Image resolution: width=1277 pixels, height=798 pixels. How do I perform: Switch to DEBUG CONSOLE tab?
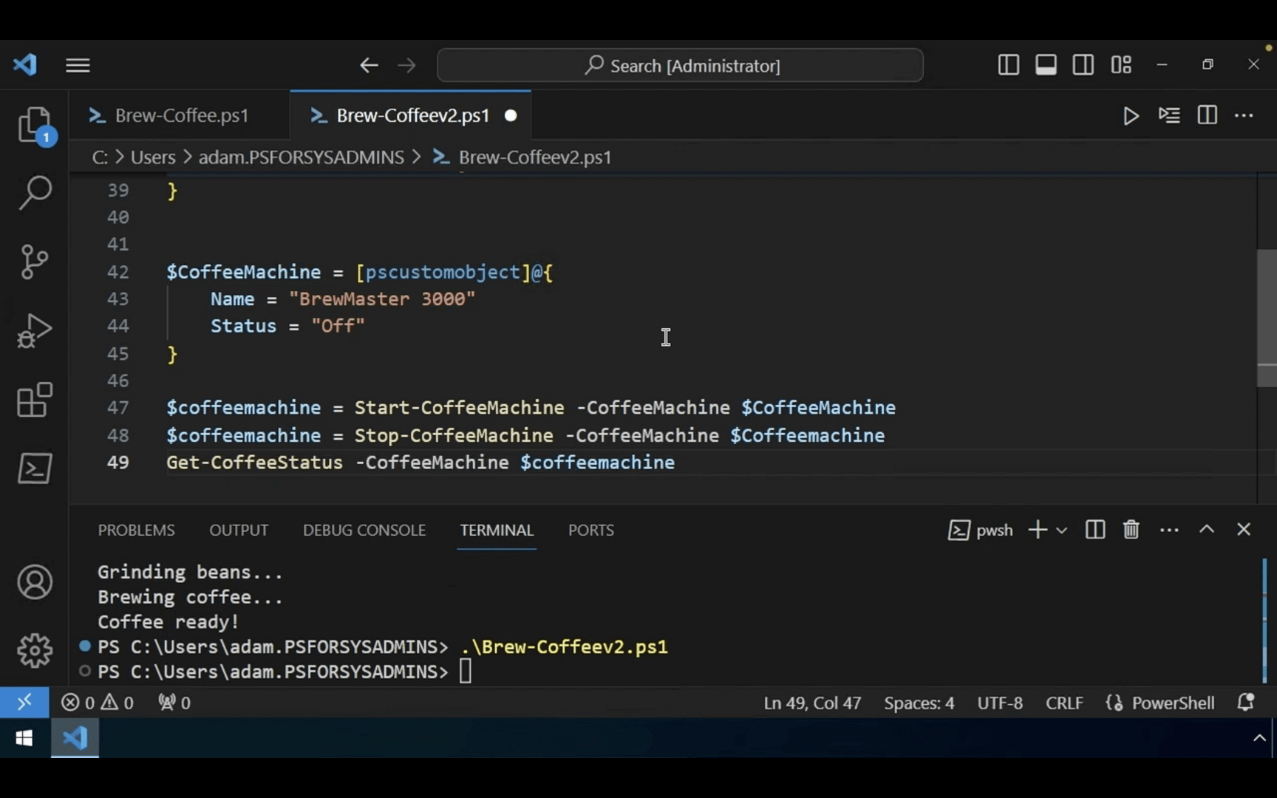pyautogui.click(x=364, y=531)
